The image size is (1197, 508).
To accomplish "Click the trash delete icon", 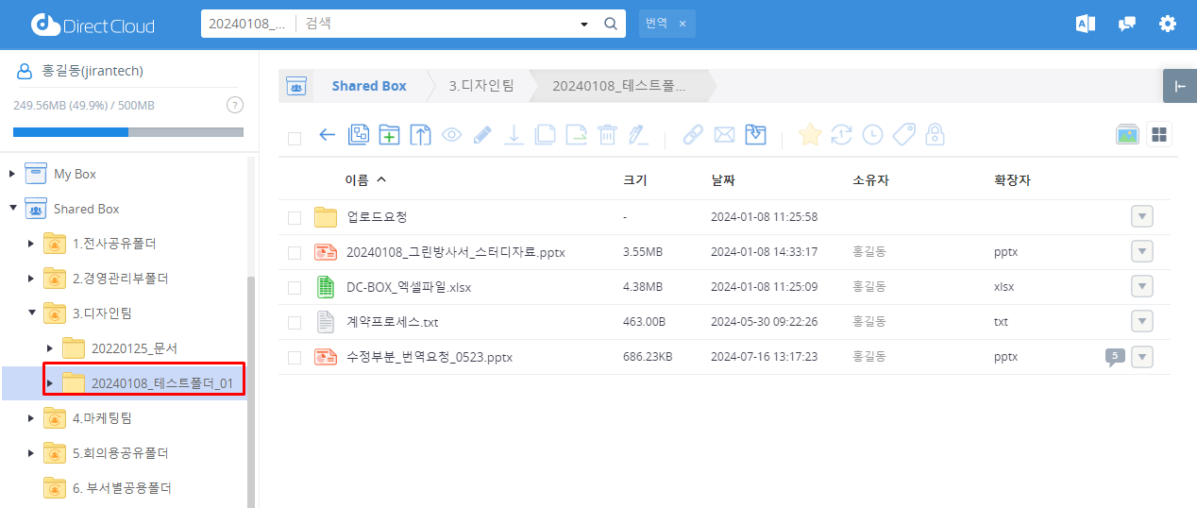I will [607, 135].
